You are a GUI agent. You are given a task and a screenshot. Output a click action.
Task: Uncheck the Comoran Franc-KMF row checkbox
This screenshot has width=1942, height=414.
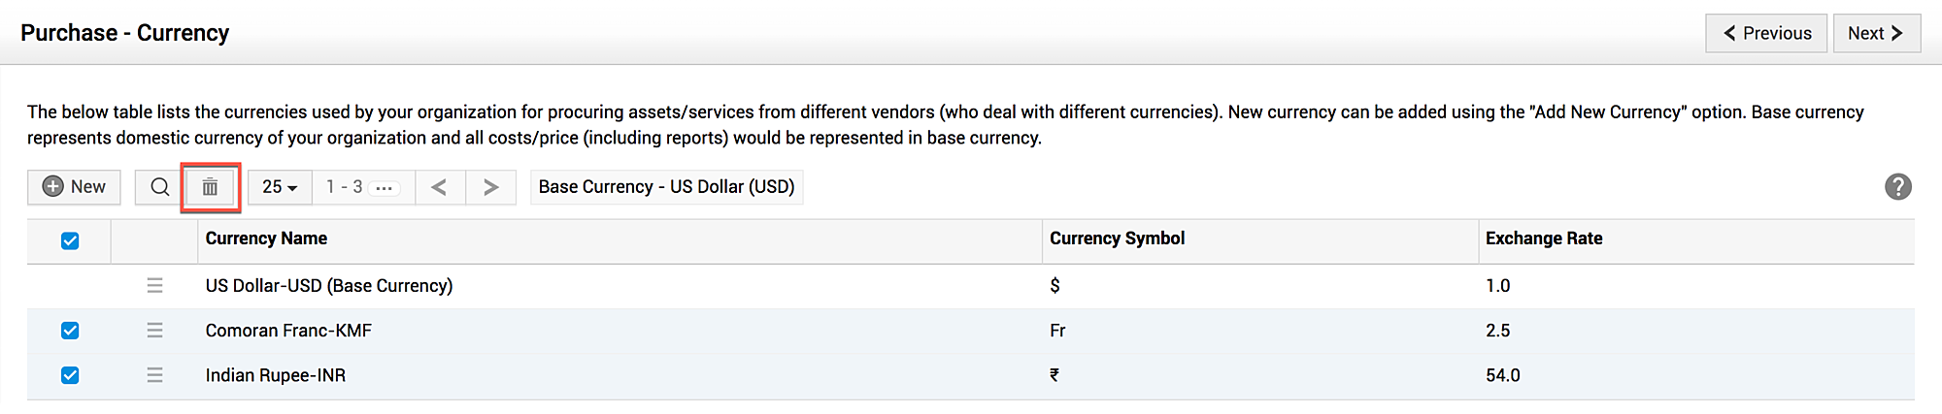[70, 331]
